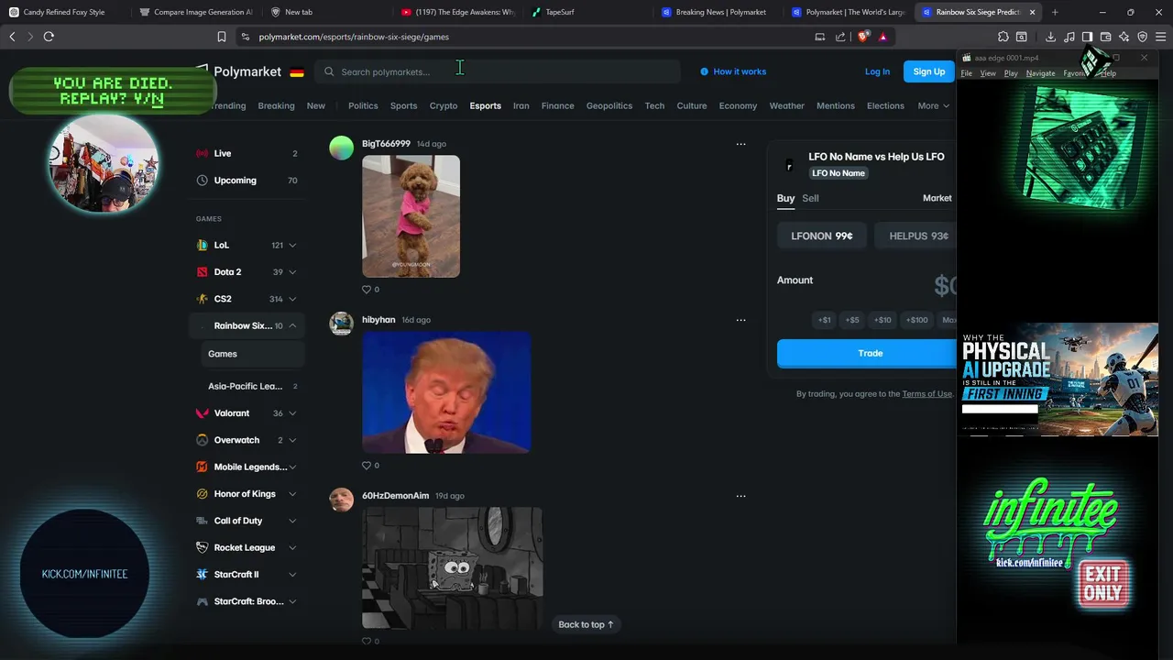Image resolution: width=1173 pixels, height=660 pixels.
Task: Click the share icon in the address bar
Action: pos(840,37)
